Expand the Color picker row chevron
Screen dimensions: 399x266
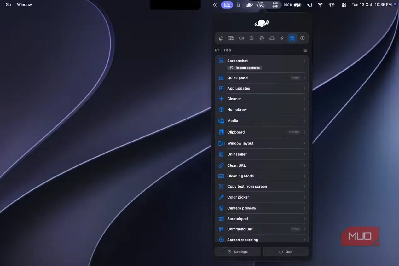(x=304, y=197)
